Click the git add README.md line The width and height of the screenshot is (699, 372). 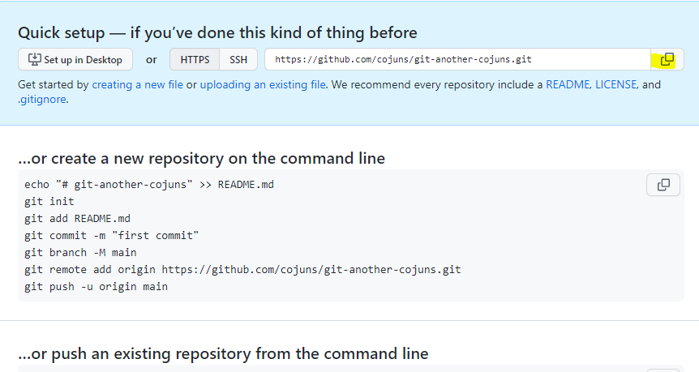pos(78,218)
